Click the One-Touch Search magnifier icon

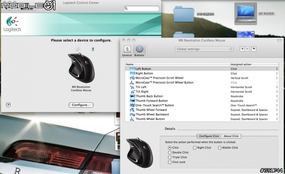point(132,105)
